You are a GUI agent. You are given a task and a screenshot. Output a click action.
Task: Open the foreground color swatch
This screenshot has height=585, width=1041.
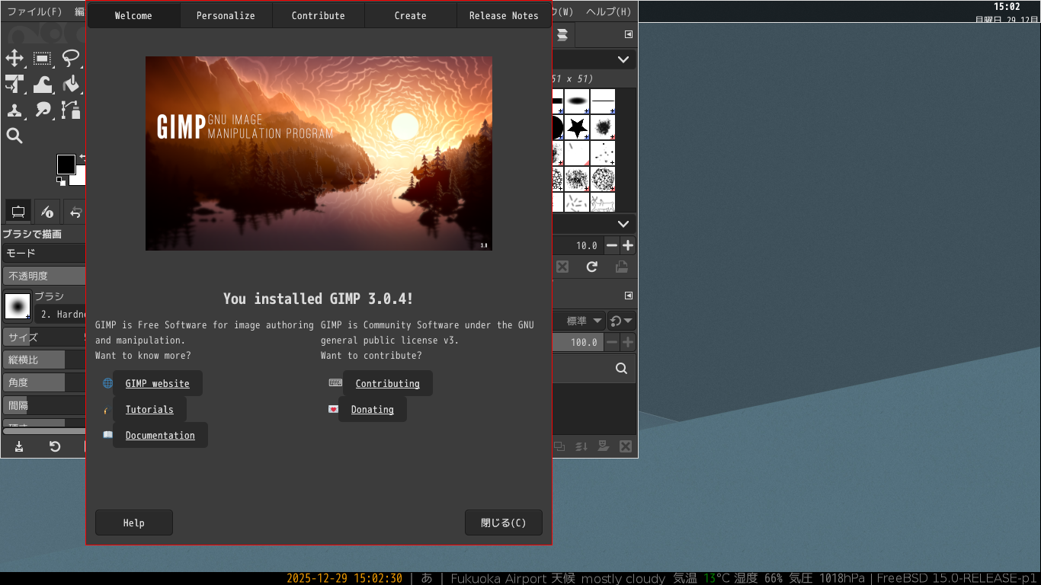pos(66,164)
